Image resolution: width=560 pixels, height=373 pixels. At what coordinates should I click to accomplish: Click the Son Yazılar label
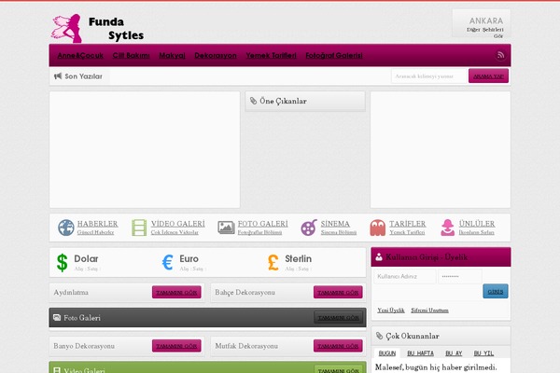(x=83, y=76)
